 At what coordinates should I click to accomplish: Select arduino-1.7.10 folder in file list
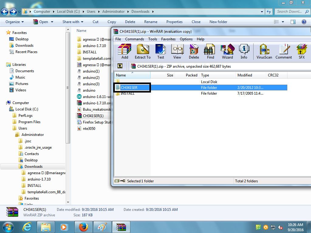coord(94,46)
